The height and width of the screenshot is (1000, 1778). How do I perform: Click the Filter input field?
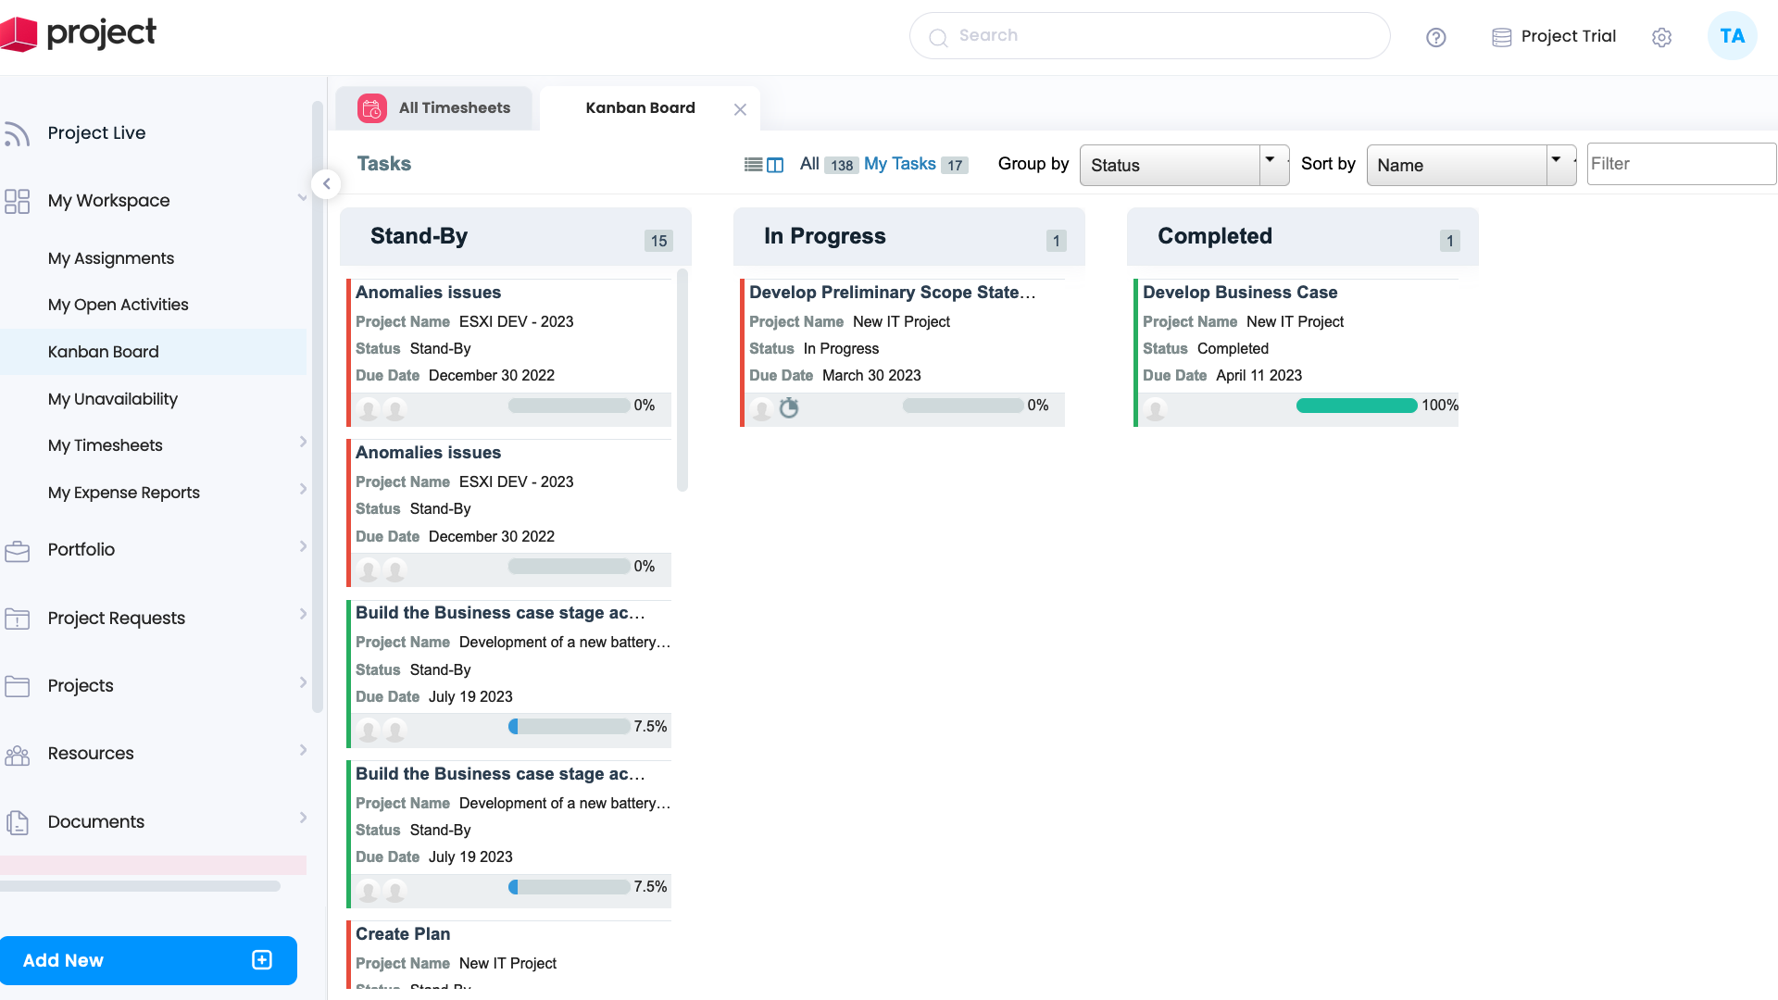1680,164
